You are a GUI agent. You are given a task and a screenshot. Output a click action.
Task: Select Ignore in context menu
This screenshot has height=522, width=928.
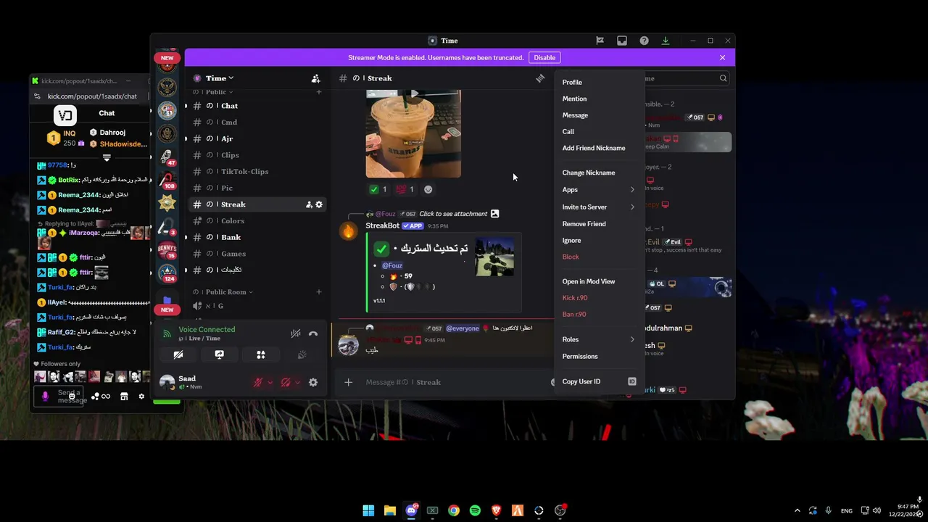tap(600, 241)
